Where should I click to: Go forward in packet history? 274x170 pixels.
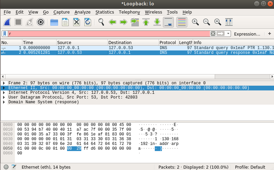pyautogui.click(x=124, y=22)
